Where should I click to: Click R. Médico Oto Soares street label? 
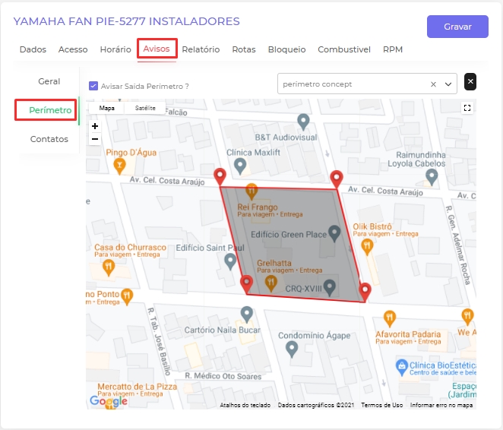[223, 376]
